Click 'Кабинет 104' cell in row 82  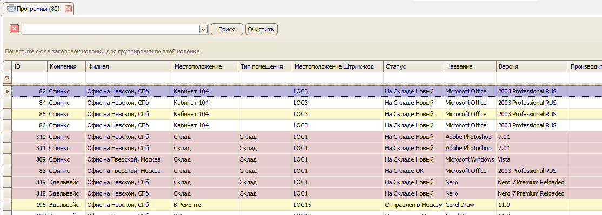click(205, 91)
